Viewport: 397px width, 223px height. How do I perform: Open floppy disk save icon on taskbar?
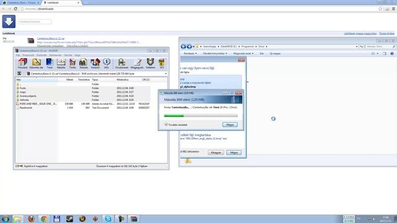tap(56, 219)
